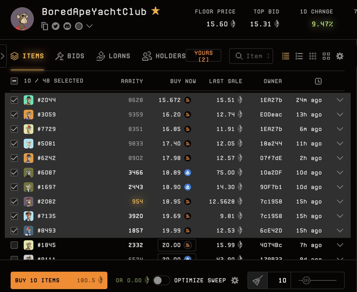Enable the Optimize Sweep toggle
The width and height of the screenshot is (357, 292).
click(162, 280)
